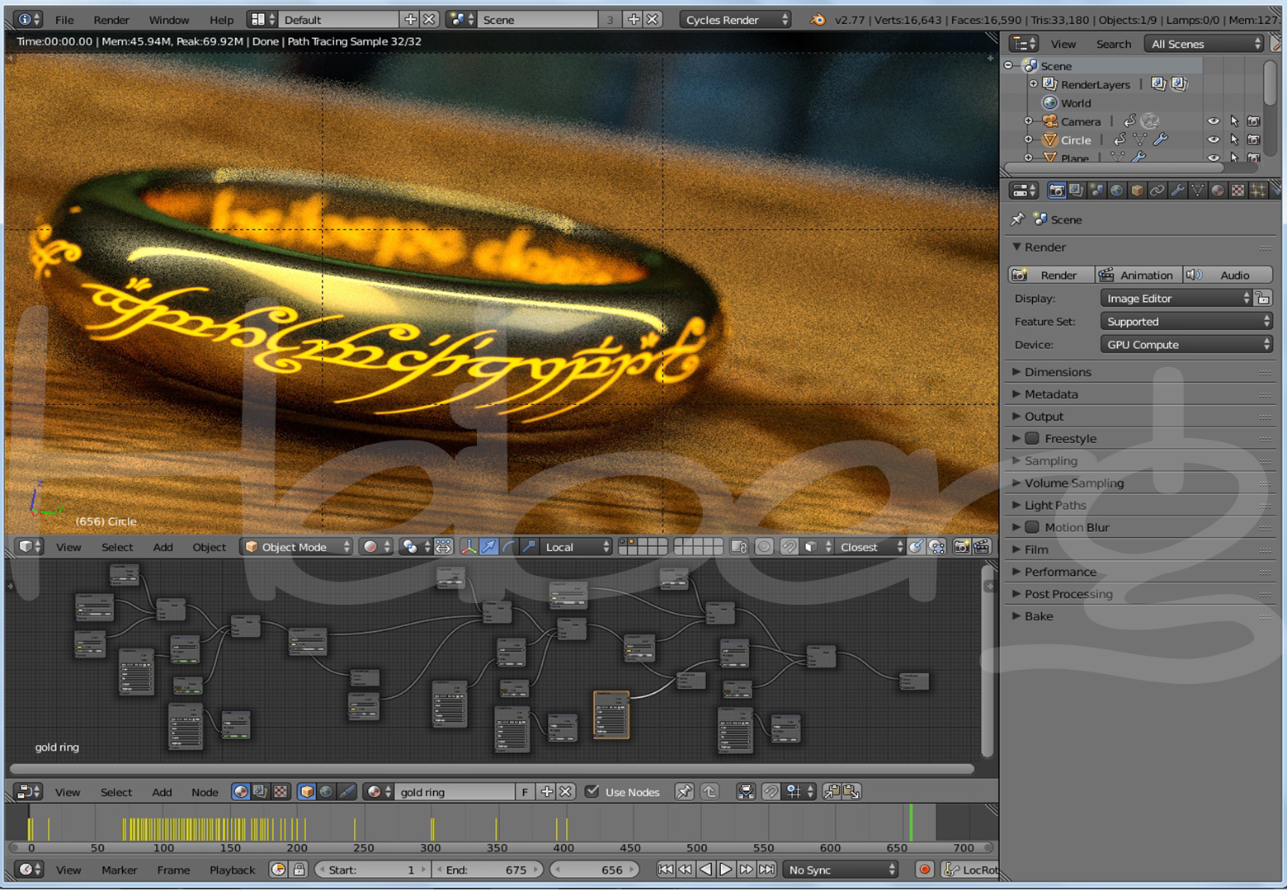Open the File menu

point(64,20)
